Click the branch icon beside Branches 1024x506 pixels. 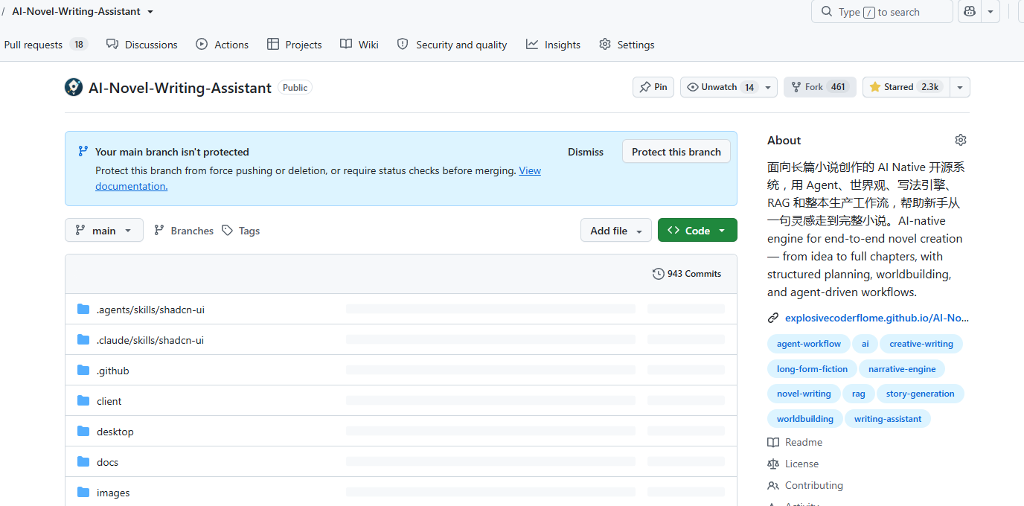[159, 231]
